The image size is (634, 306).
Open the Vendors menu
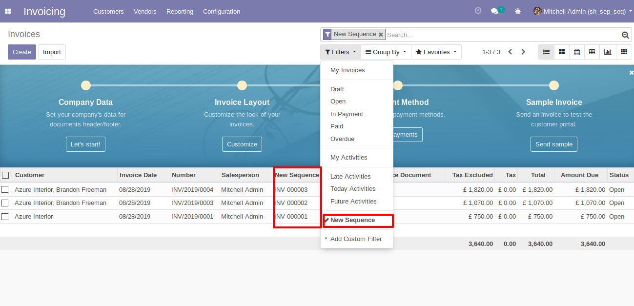(145, 11)
